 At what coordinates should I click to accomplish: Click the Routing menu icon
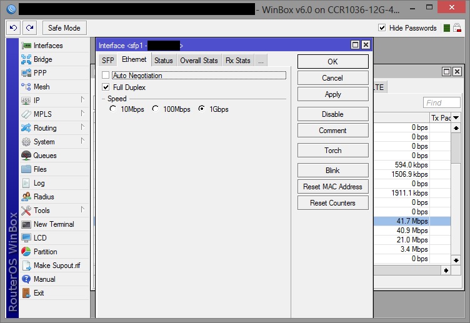(x=26, y=128)
